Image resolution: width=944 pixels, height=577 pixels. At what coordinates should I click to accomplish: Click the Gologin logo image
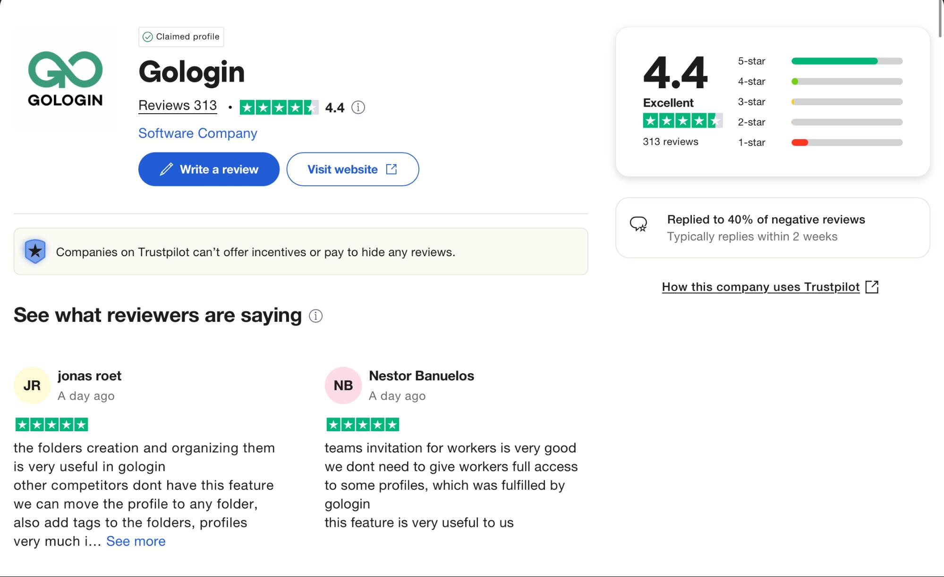(x=65, y=78)
